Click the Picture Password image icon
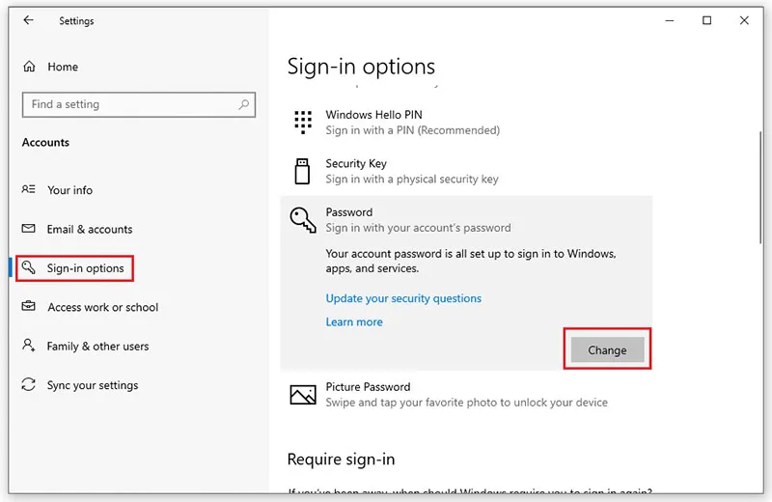The image size is (772, 502). click(x=303, y=395)
